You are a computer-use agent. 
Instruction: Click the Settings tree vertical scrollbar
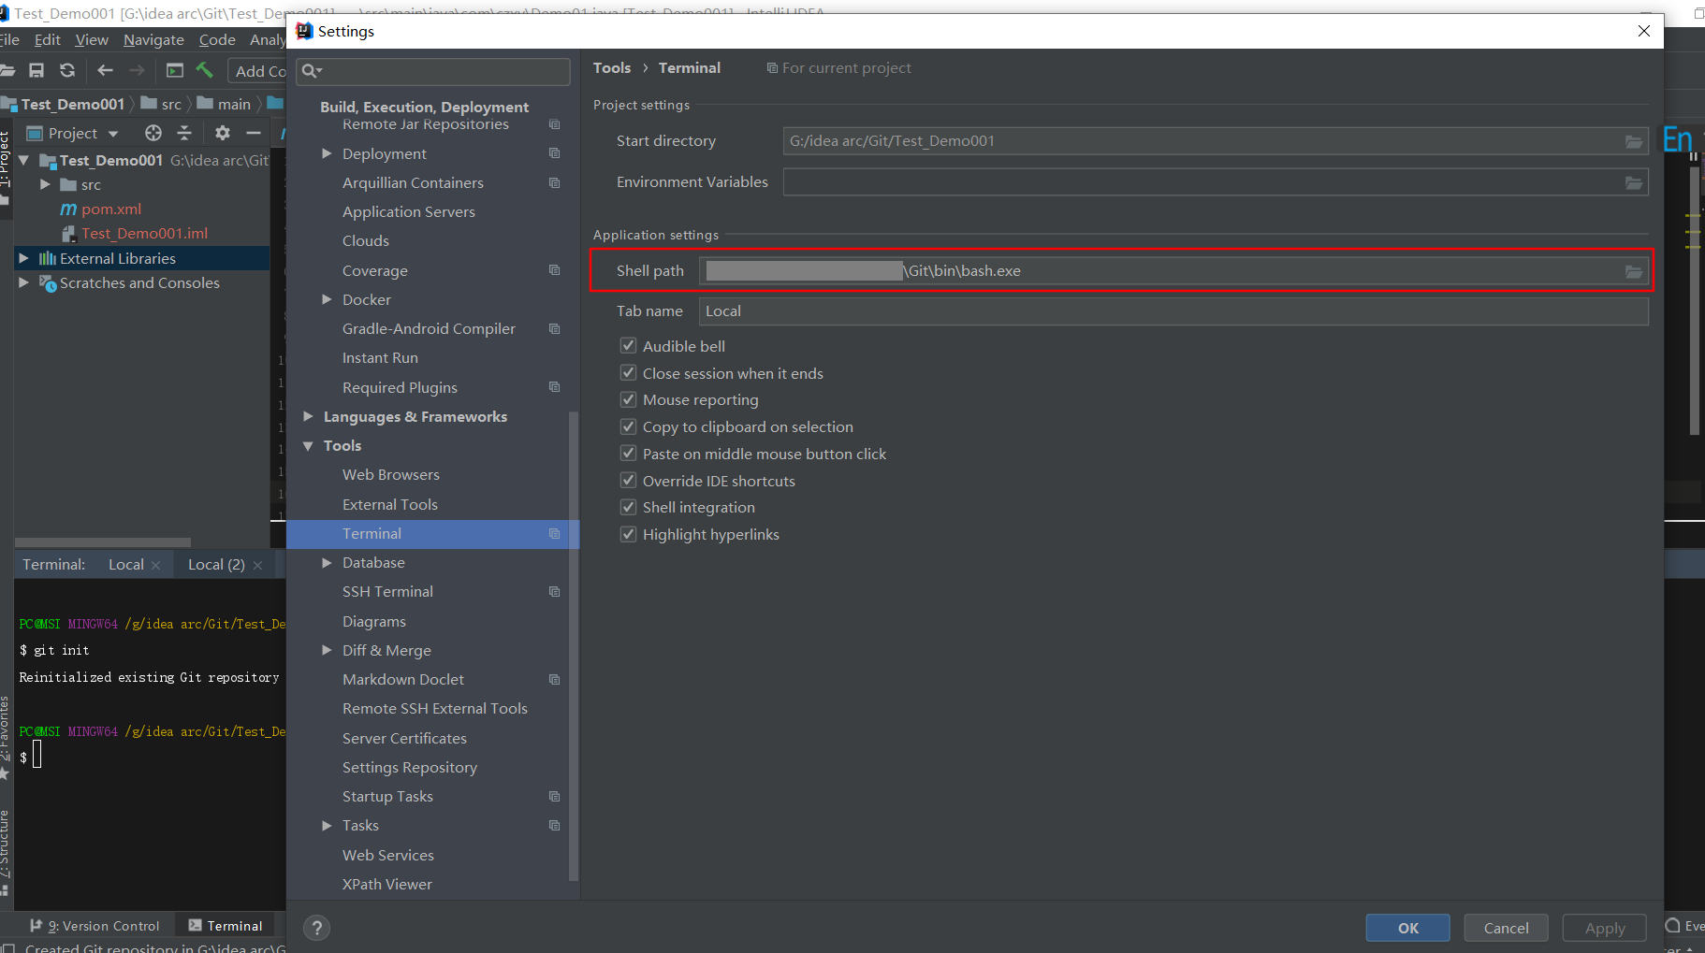click(574, 645)
